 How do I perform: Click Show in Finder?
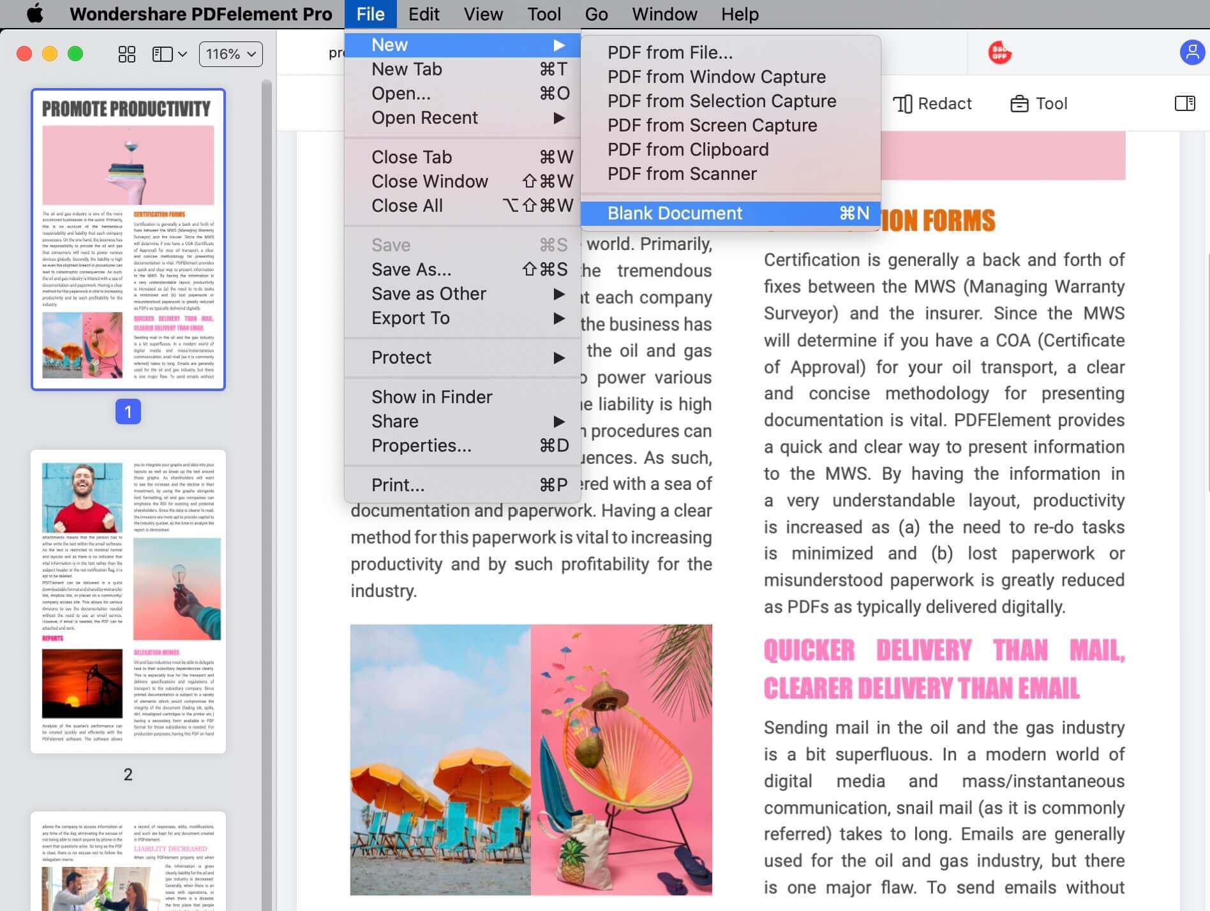[431, 396]
